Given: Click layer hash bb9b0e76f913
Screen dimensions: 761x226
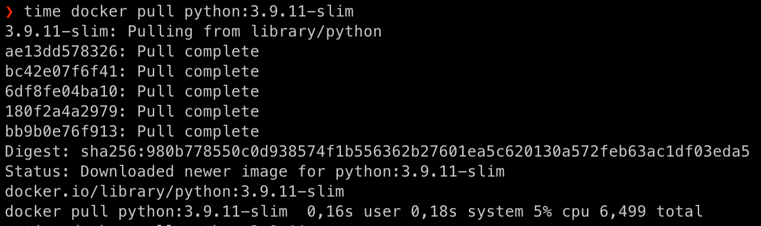Looking at the screenshot, I should 61,132.
